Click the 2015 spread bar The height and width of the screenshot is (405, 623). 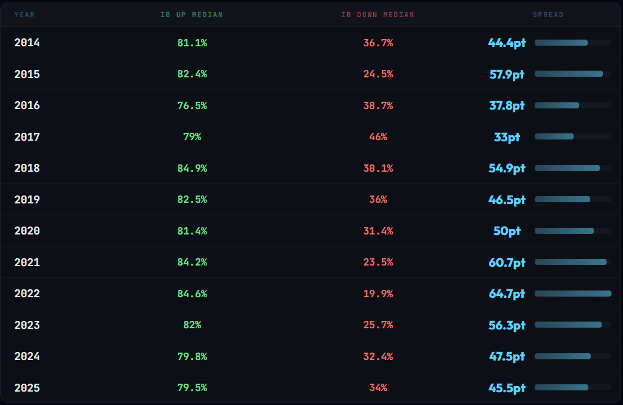pos(572,74)
